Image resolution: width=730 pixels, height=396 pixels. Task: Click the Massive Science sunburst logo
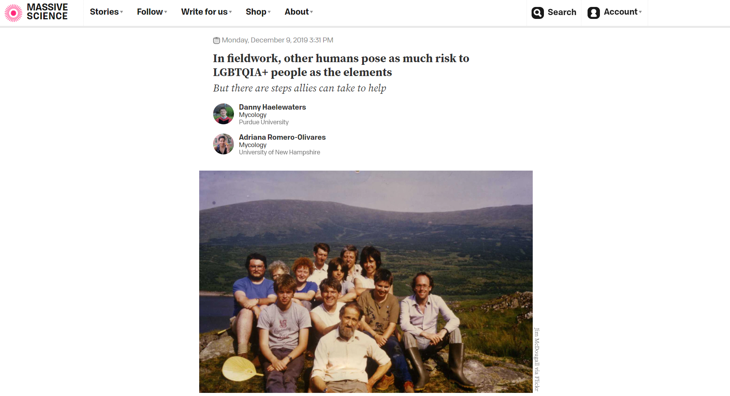point(14,13)
